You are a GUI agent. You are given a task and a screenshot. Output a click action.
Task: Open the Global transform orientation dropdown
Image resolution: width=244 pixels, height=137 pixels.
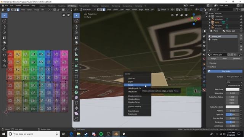pos(163,10)
